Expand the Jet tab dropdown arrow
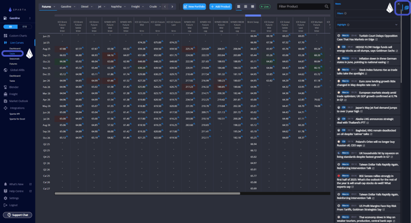Image resolution: width=411 pixels, height=223 pixels. tap(105, 7)
